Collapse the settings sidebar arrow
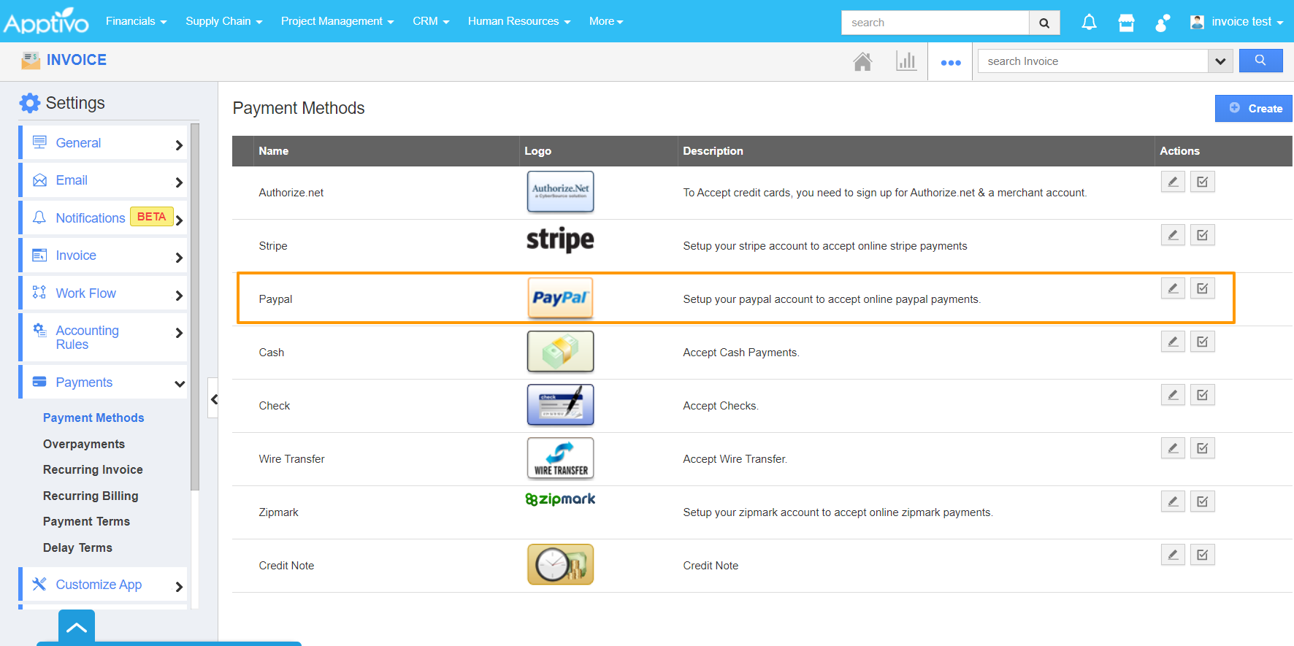 [214, 399]
